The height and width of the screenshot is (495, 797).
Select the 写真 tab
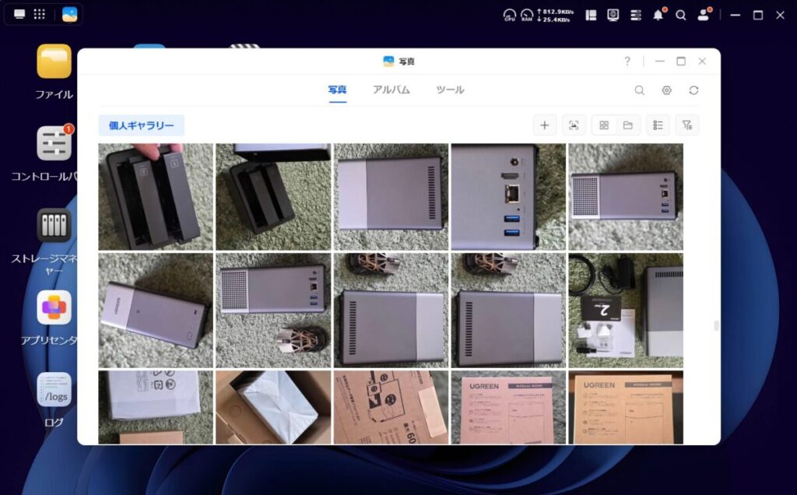coord(337,90)
